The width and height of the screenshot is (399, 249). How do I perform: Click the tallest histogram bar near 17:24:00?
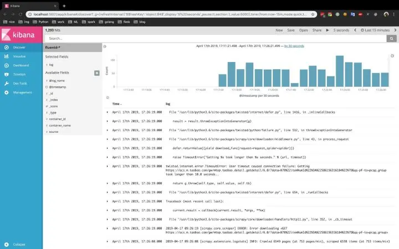(x=340, y=71)
